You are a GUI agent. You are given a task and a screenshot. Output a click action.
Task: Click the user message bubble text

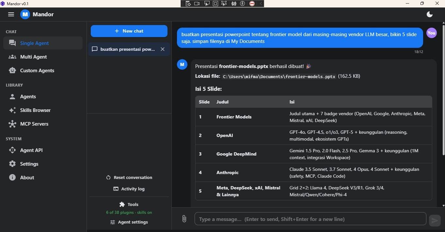point(300,38)
